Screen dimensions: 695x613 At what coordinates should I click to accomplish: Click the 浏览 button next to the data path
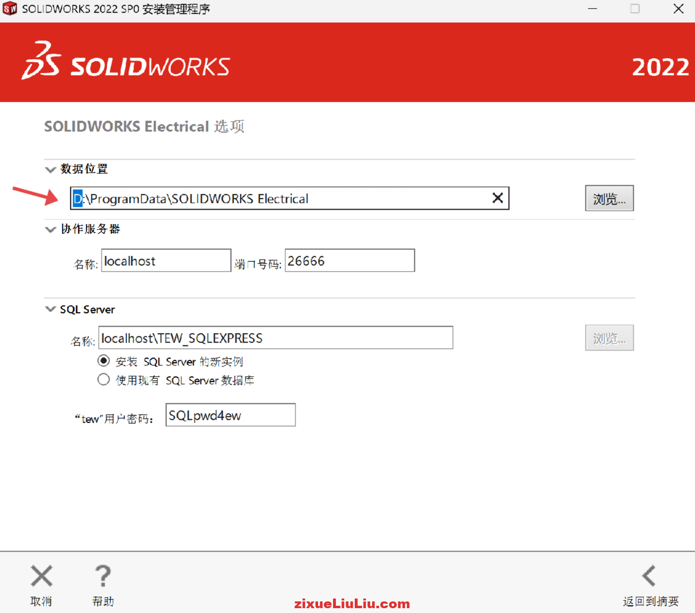click(x=609, y=198)
